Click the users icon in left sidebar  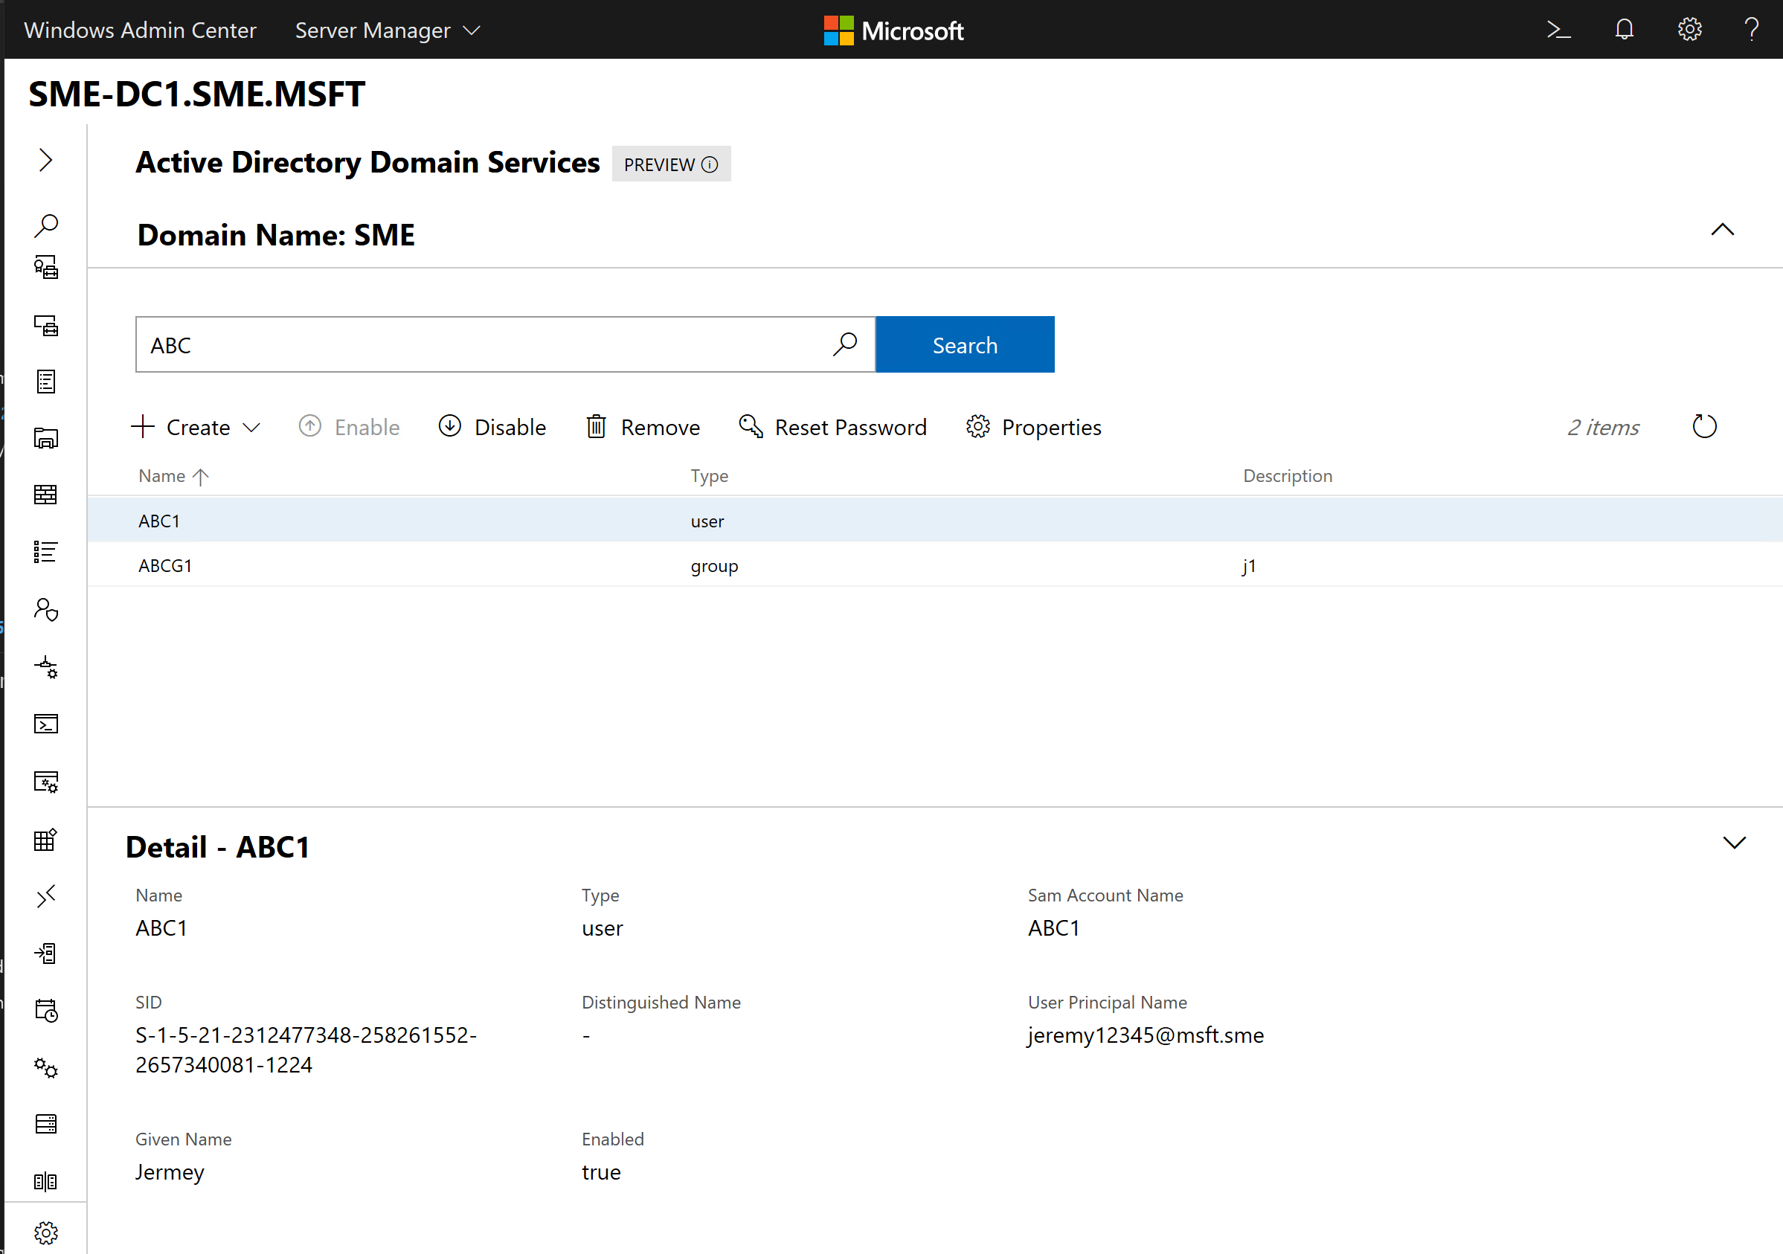[46, 609]
